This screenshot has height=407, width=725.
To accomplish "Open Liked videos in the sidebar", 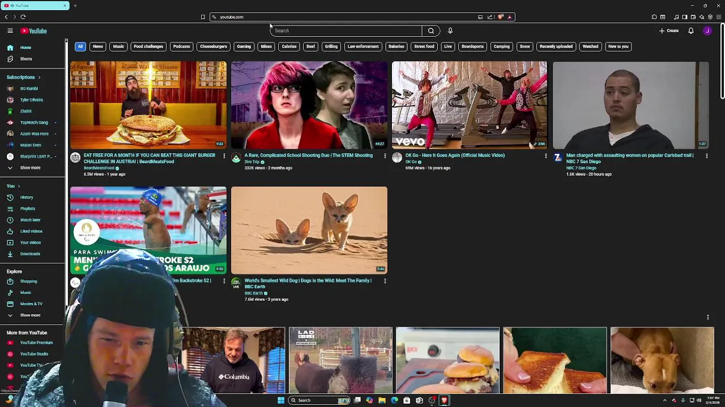I will pyautogui.click(x=32, y=231).
